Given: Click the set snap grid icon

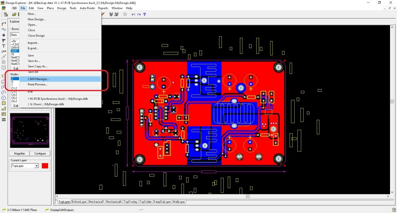Looking at the screenshot, I should click(125, 14).
